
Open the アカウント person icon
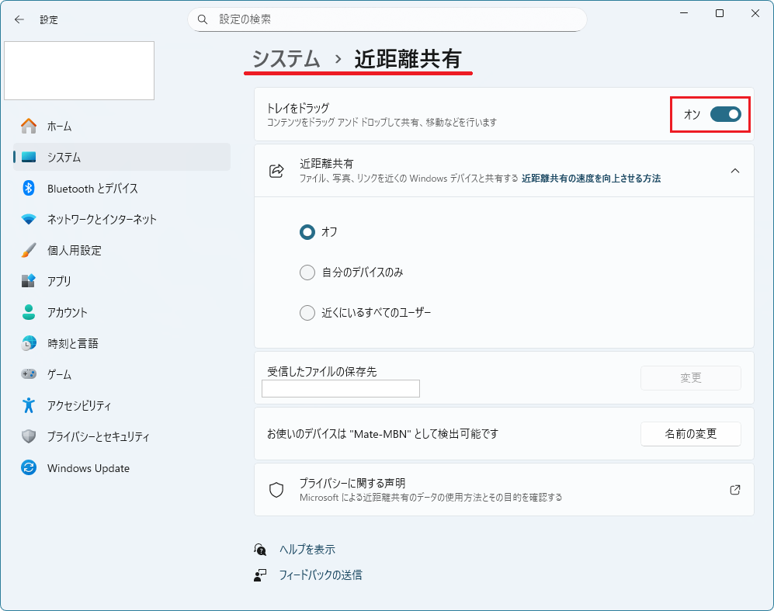point(29,312)
